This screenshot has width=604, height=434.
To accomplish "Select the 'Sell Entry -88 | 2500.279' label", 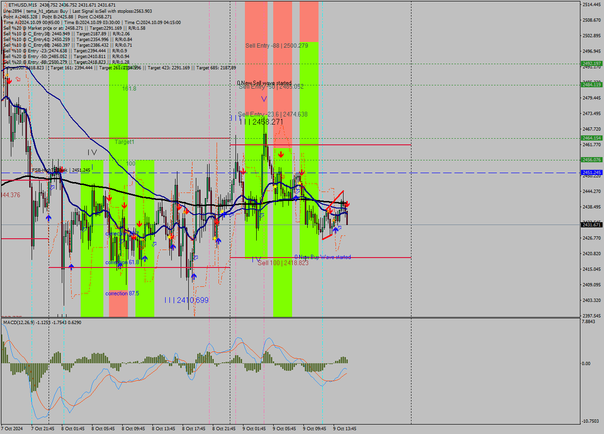I will [277, 45].
